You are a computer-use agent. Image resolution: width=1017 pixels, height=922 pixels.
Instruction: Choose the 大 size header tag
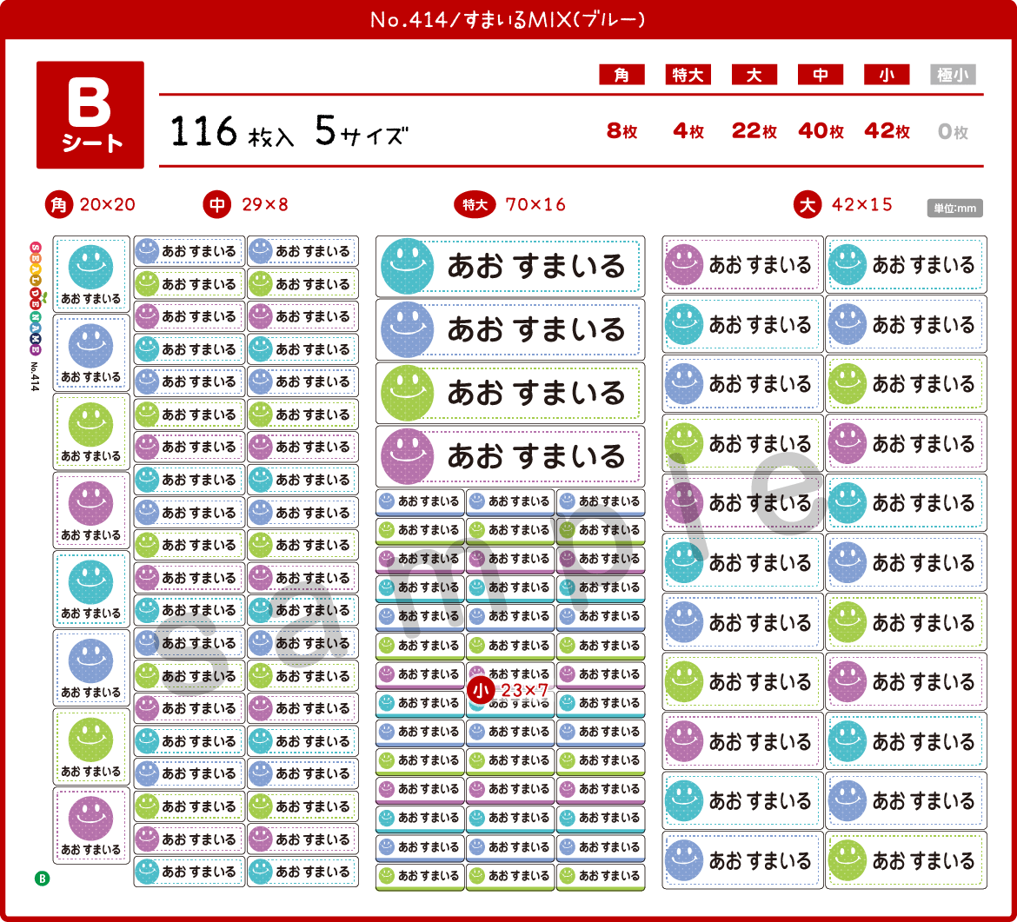point(754,76)
